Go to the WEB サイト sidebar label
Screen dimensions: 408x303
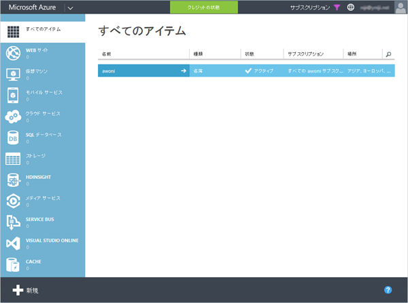coord(37,50)
